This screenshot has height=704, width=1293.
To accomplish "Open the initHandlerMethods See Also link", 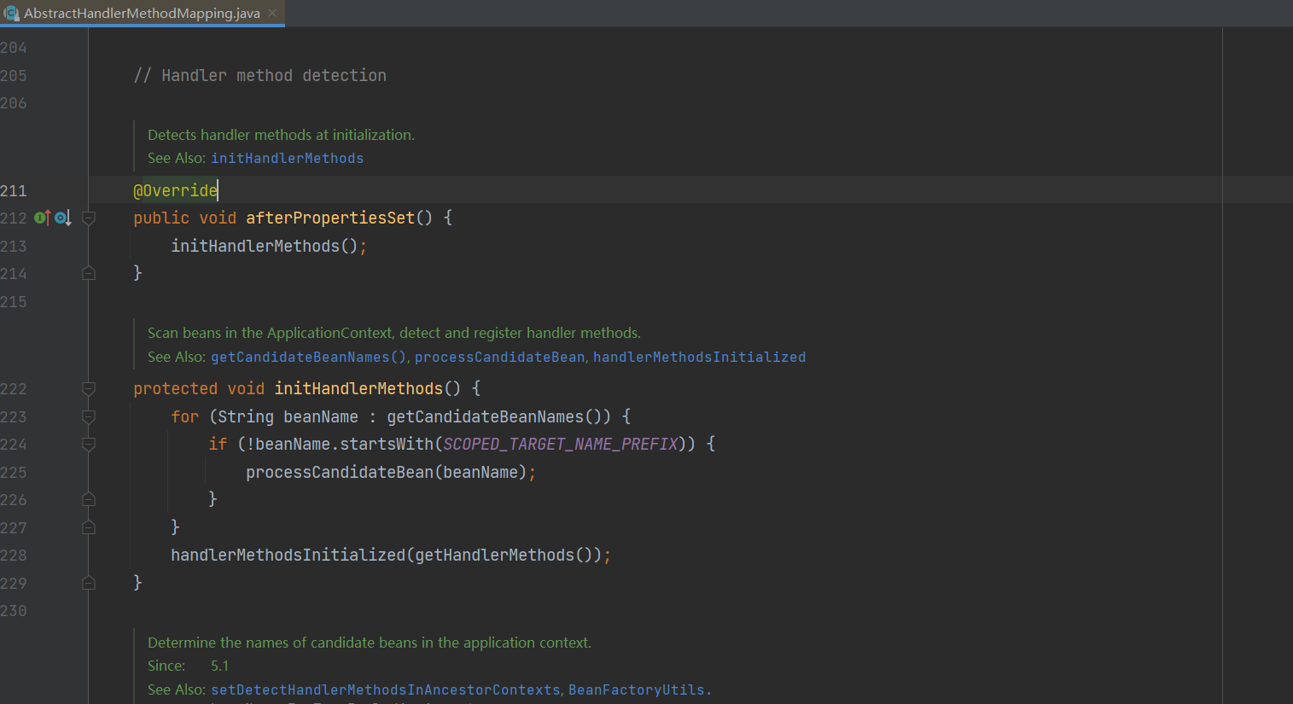I will [287, 158].
